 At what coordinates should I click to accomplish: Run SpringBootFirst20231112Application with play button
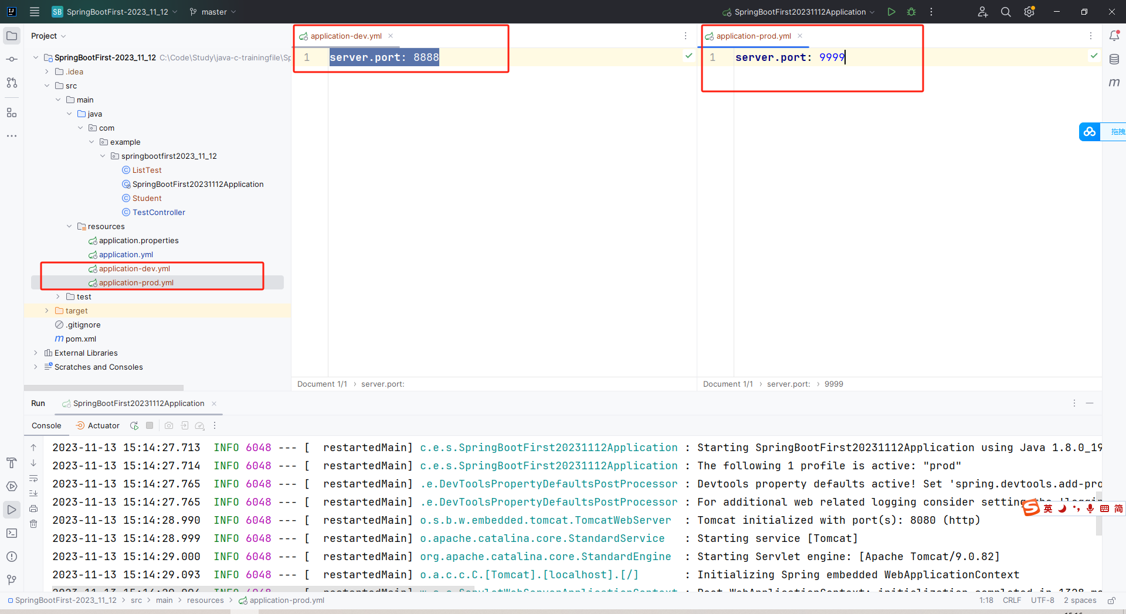tap(891, 12)
